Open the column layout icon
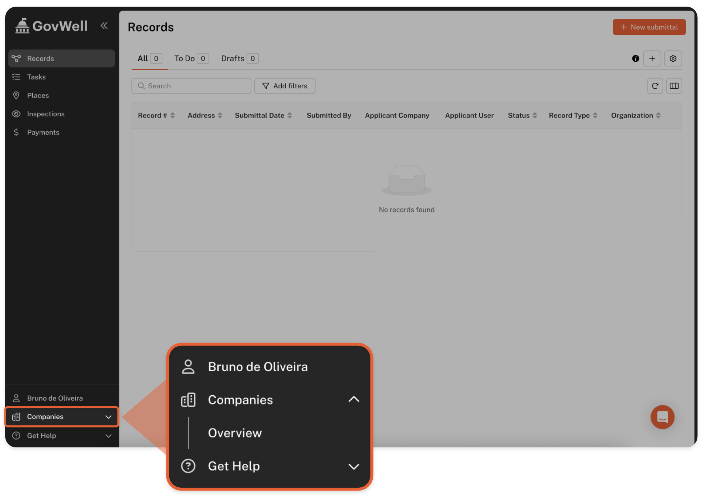 [x=674, y=86]
